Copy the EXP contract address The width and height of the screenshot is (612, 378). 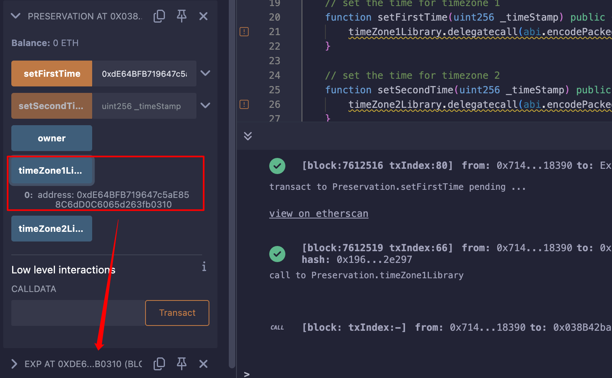(159, 364)
